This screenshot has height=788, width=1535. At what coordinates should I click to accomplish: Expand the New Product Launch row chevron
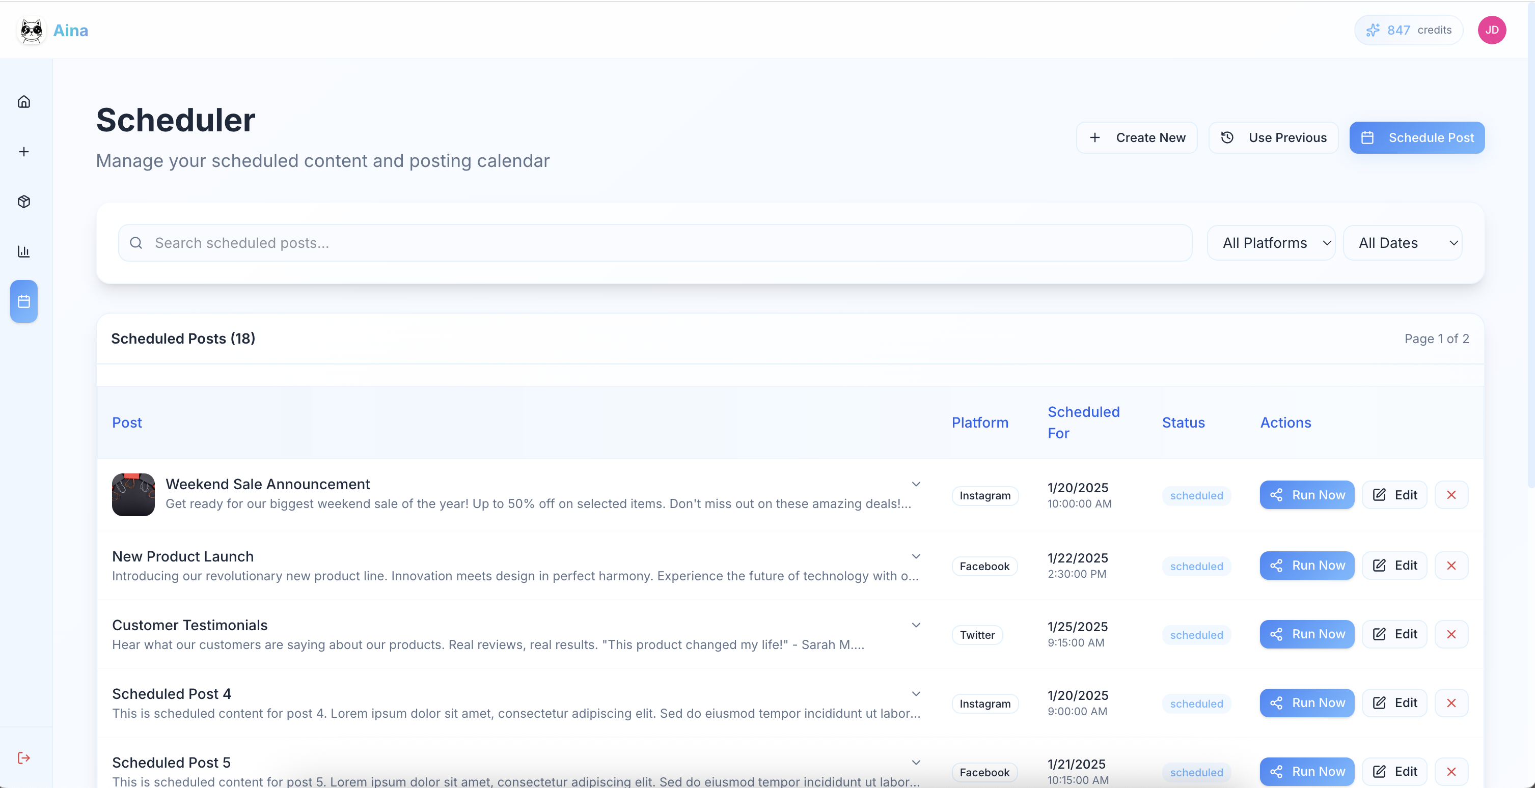tap(916, 556)
